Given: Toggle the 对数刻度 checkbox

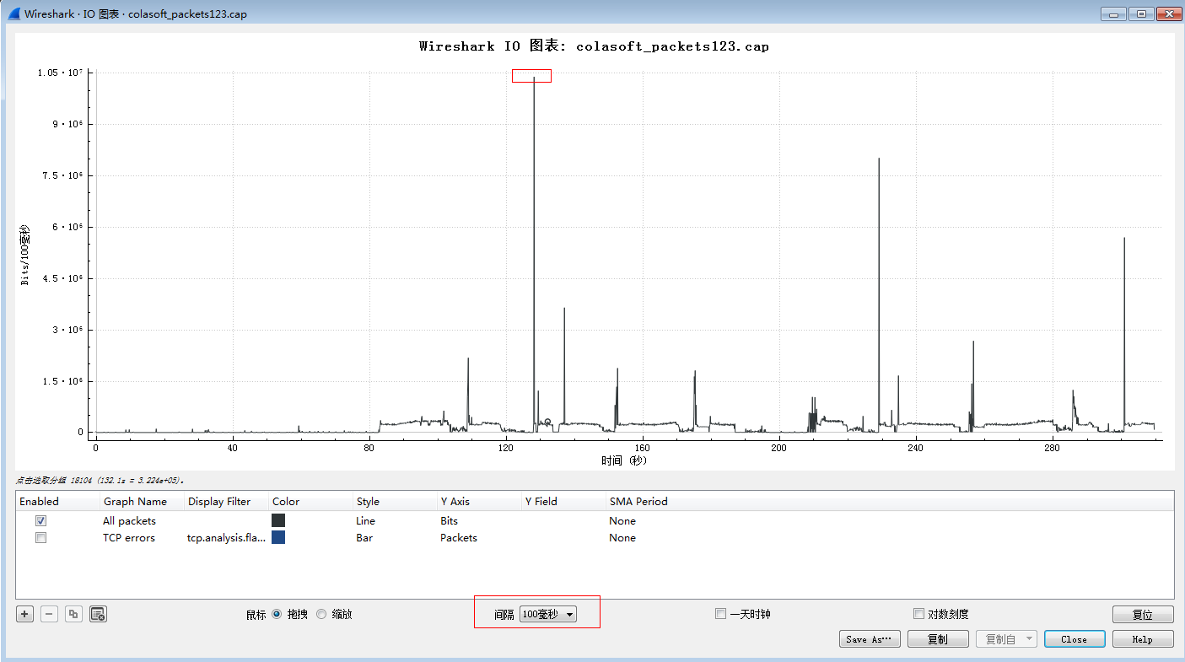Looking at the screenshot, I should (x=919, y=614).
